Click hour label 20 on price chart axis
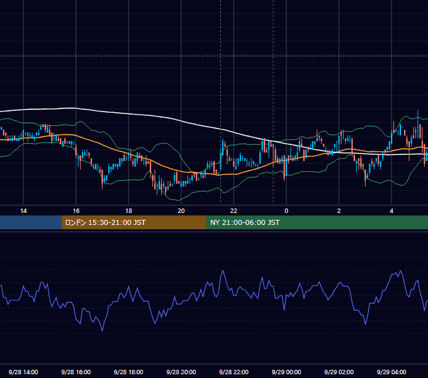 [181, 211]
